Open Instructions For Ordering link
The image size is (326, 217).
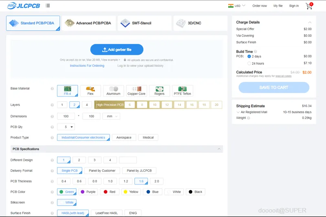(87, 66)
